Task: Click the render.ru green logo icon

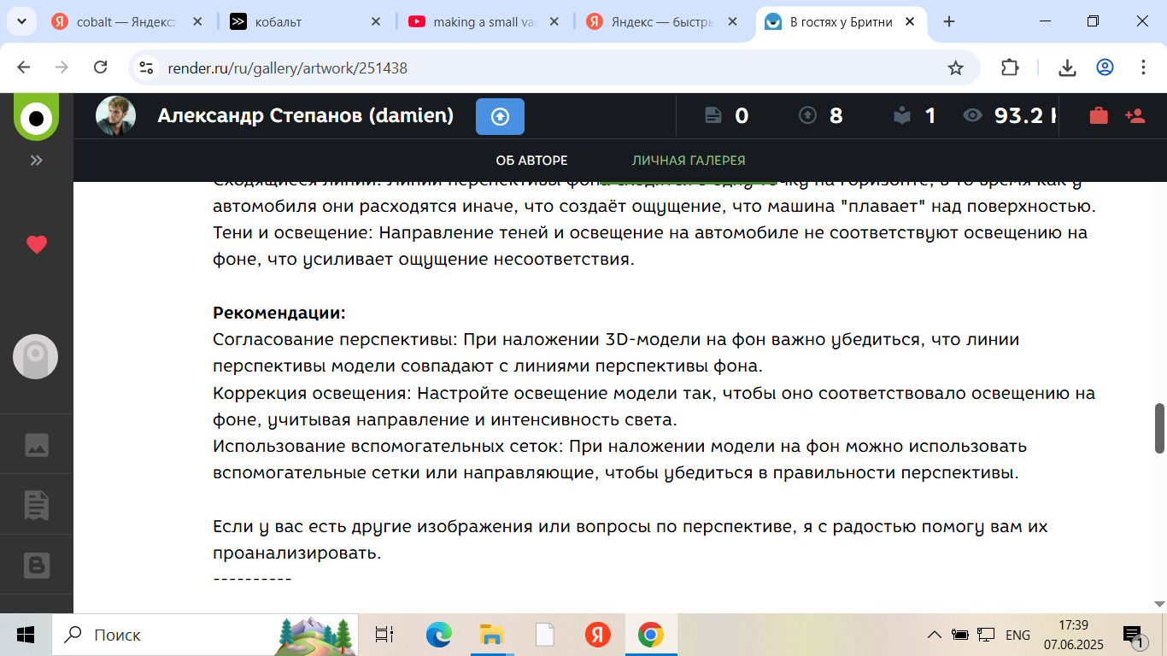Action: (36, 117)
